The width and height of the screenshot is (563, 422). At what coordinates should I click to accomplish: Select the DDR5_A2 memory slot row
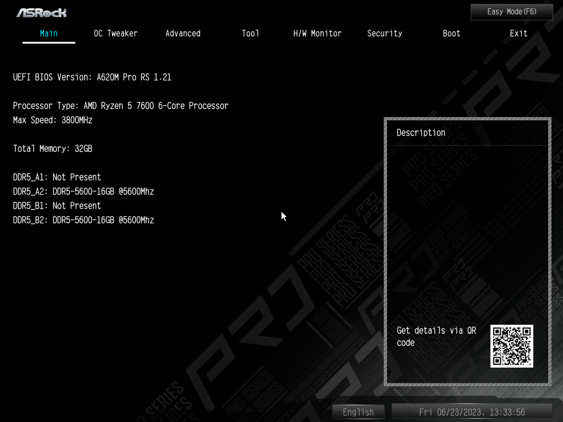coord(84,192)
